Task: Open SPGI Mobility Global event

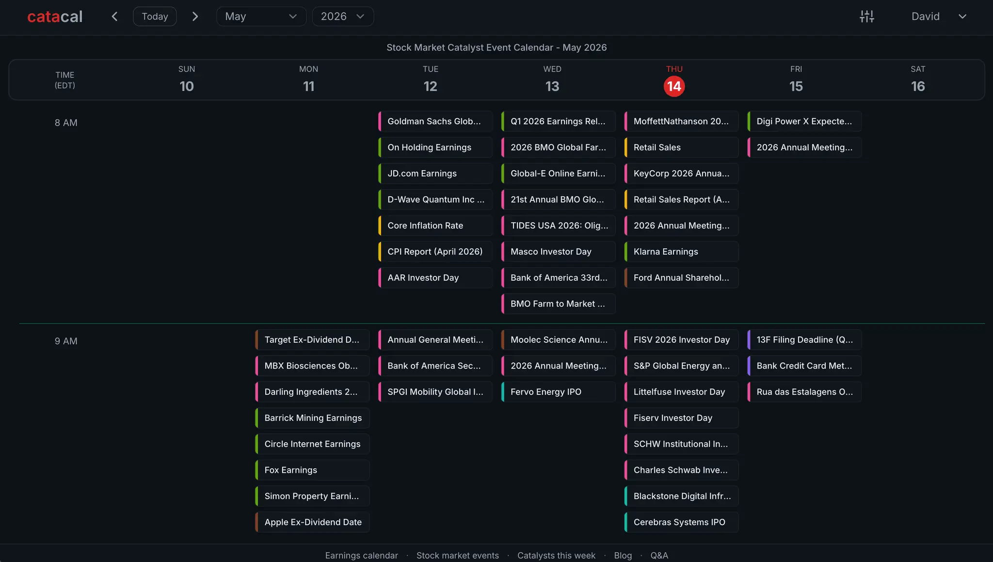Action: (x=435, y=392)
